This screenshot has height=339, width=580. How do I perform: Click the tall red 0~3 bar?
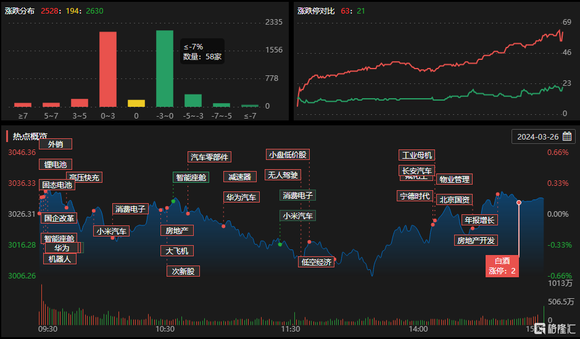pyautogui.click(x=108, y=69)
